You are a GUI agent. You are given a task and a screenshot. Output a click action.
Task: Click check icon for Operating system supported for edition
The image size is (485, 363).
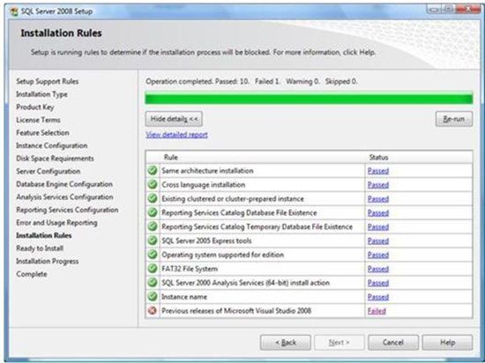click(153, 255)
